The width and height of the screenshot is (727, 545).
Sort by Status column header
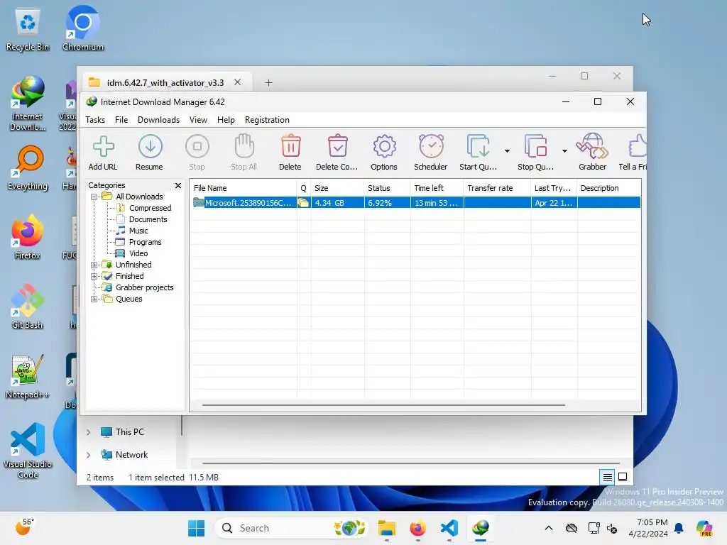pyautogui.click(x=387, y=188)
